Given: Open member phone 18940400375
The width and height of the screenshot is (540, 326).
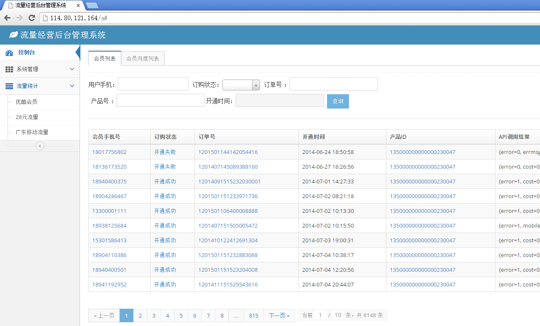Looking at the screenshot, I should point(109,181).
